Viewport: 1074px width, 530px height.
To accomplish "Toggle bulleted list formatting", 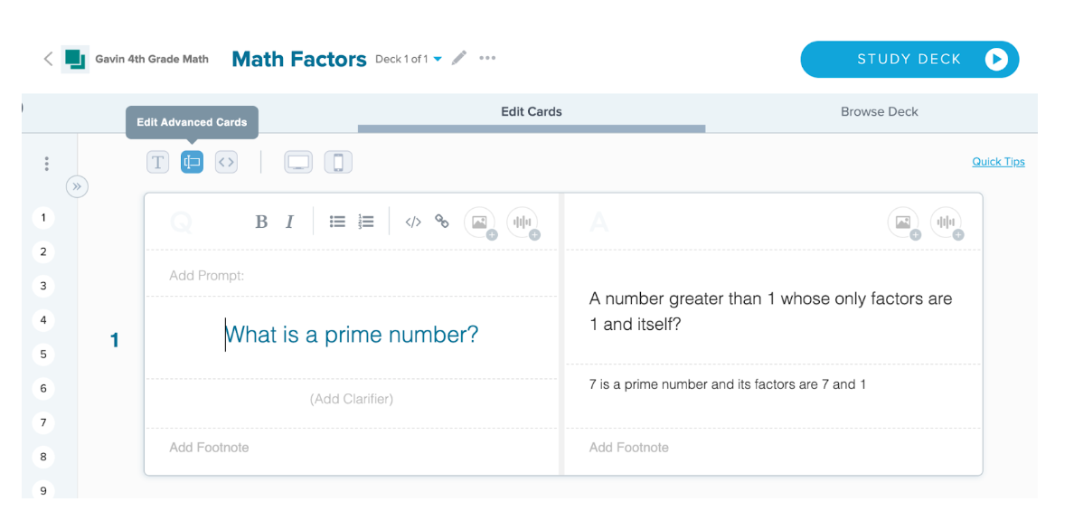I will [337, 222].
